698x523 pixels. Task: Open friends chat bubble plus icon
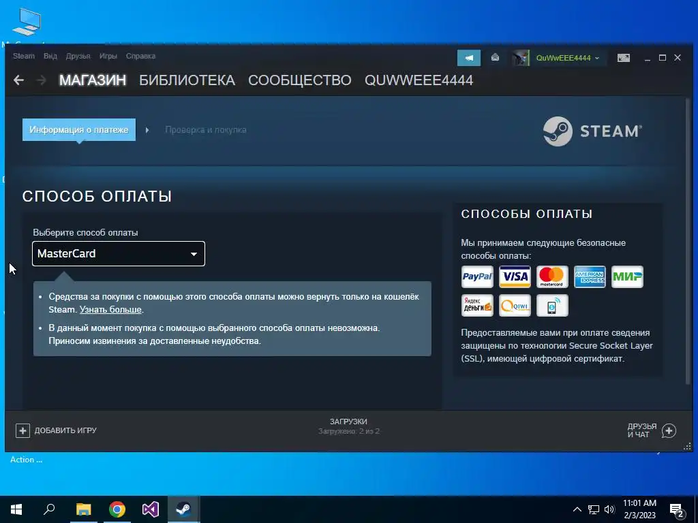pyautogui.click(x=669, y=430)
